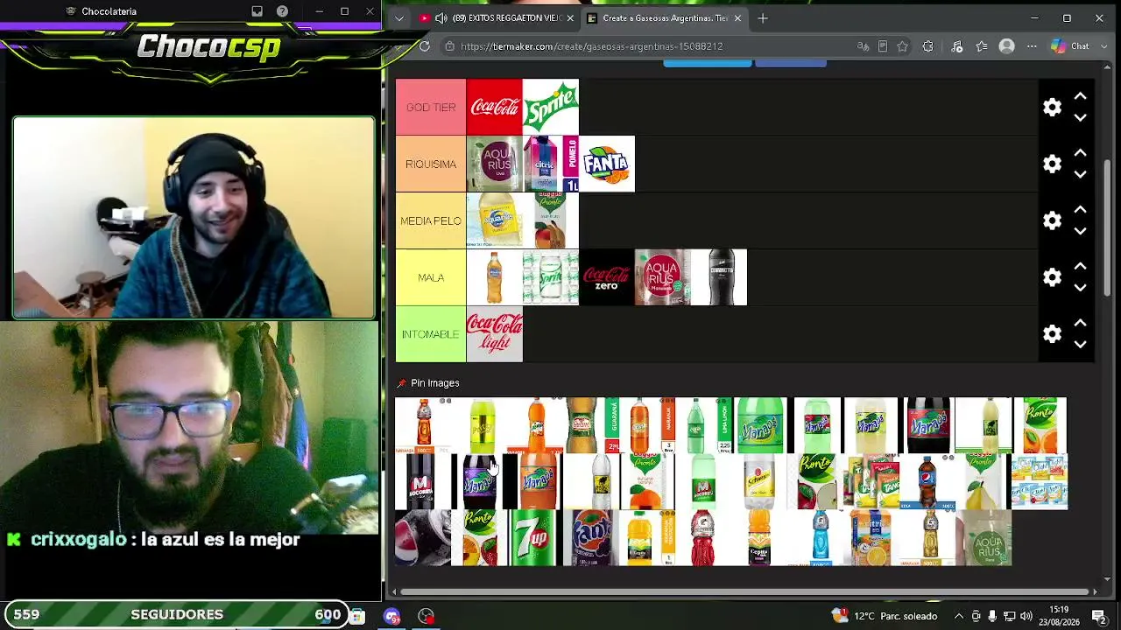Open the Copilot Chat button
The height and width of the screenshot is (630, 1121).
(1070, 46)
